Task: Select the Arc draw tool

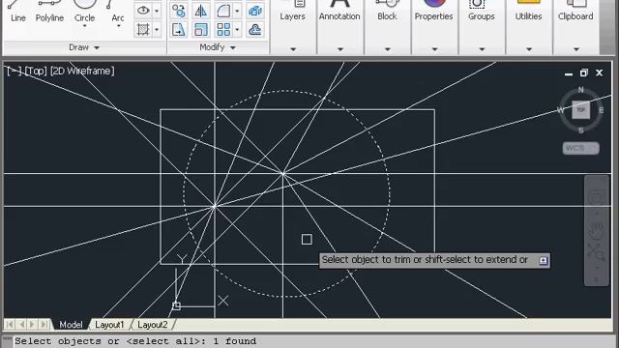Action: [x=117, y=10]
